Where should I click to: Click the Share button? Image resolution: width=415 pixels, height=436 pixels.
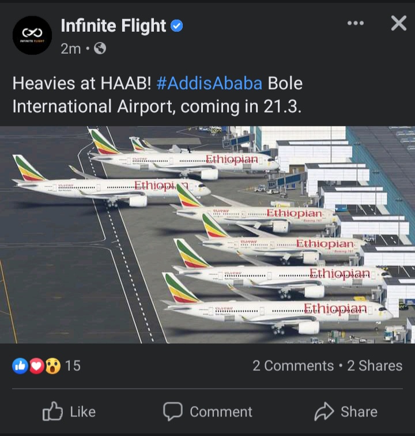pos(346,412)
